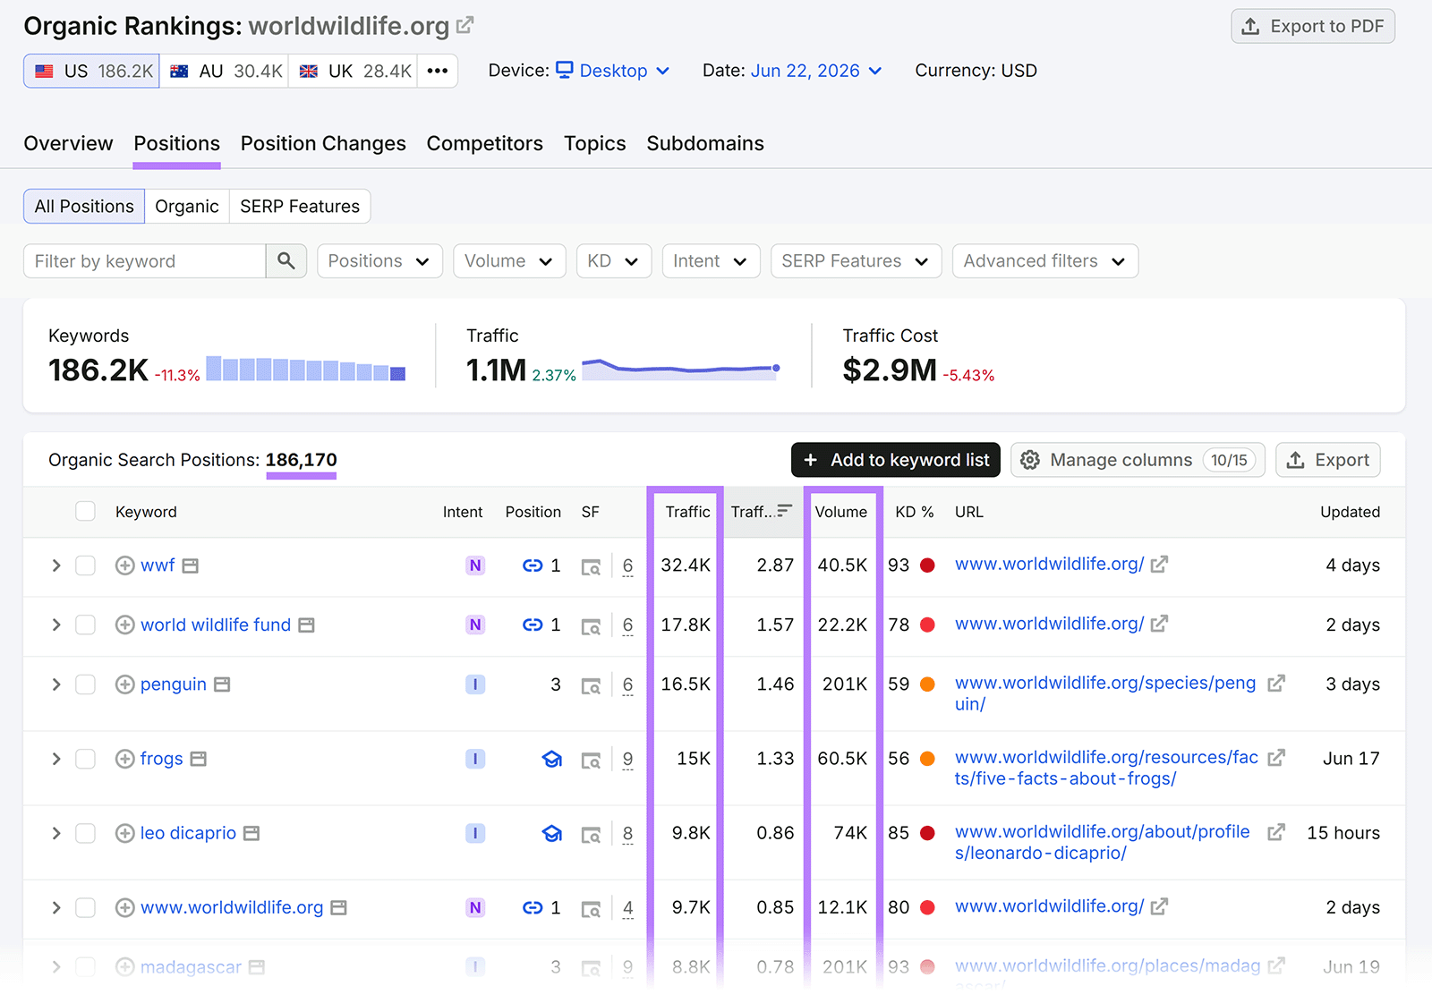Click the search magnifier button in keyword filter

pos(286,261)
